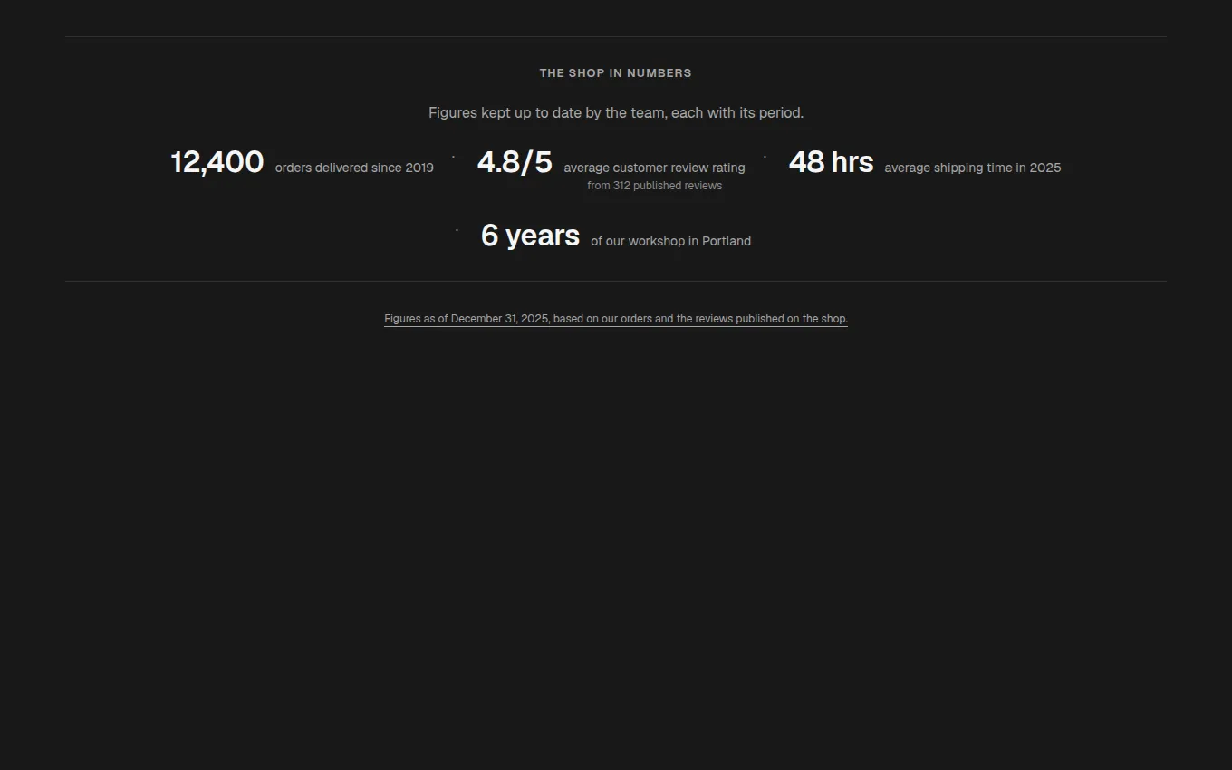
Task: Click the label "average customer review rating"
Action: coord(654,168)
